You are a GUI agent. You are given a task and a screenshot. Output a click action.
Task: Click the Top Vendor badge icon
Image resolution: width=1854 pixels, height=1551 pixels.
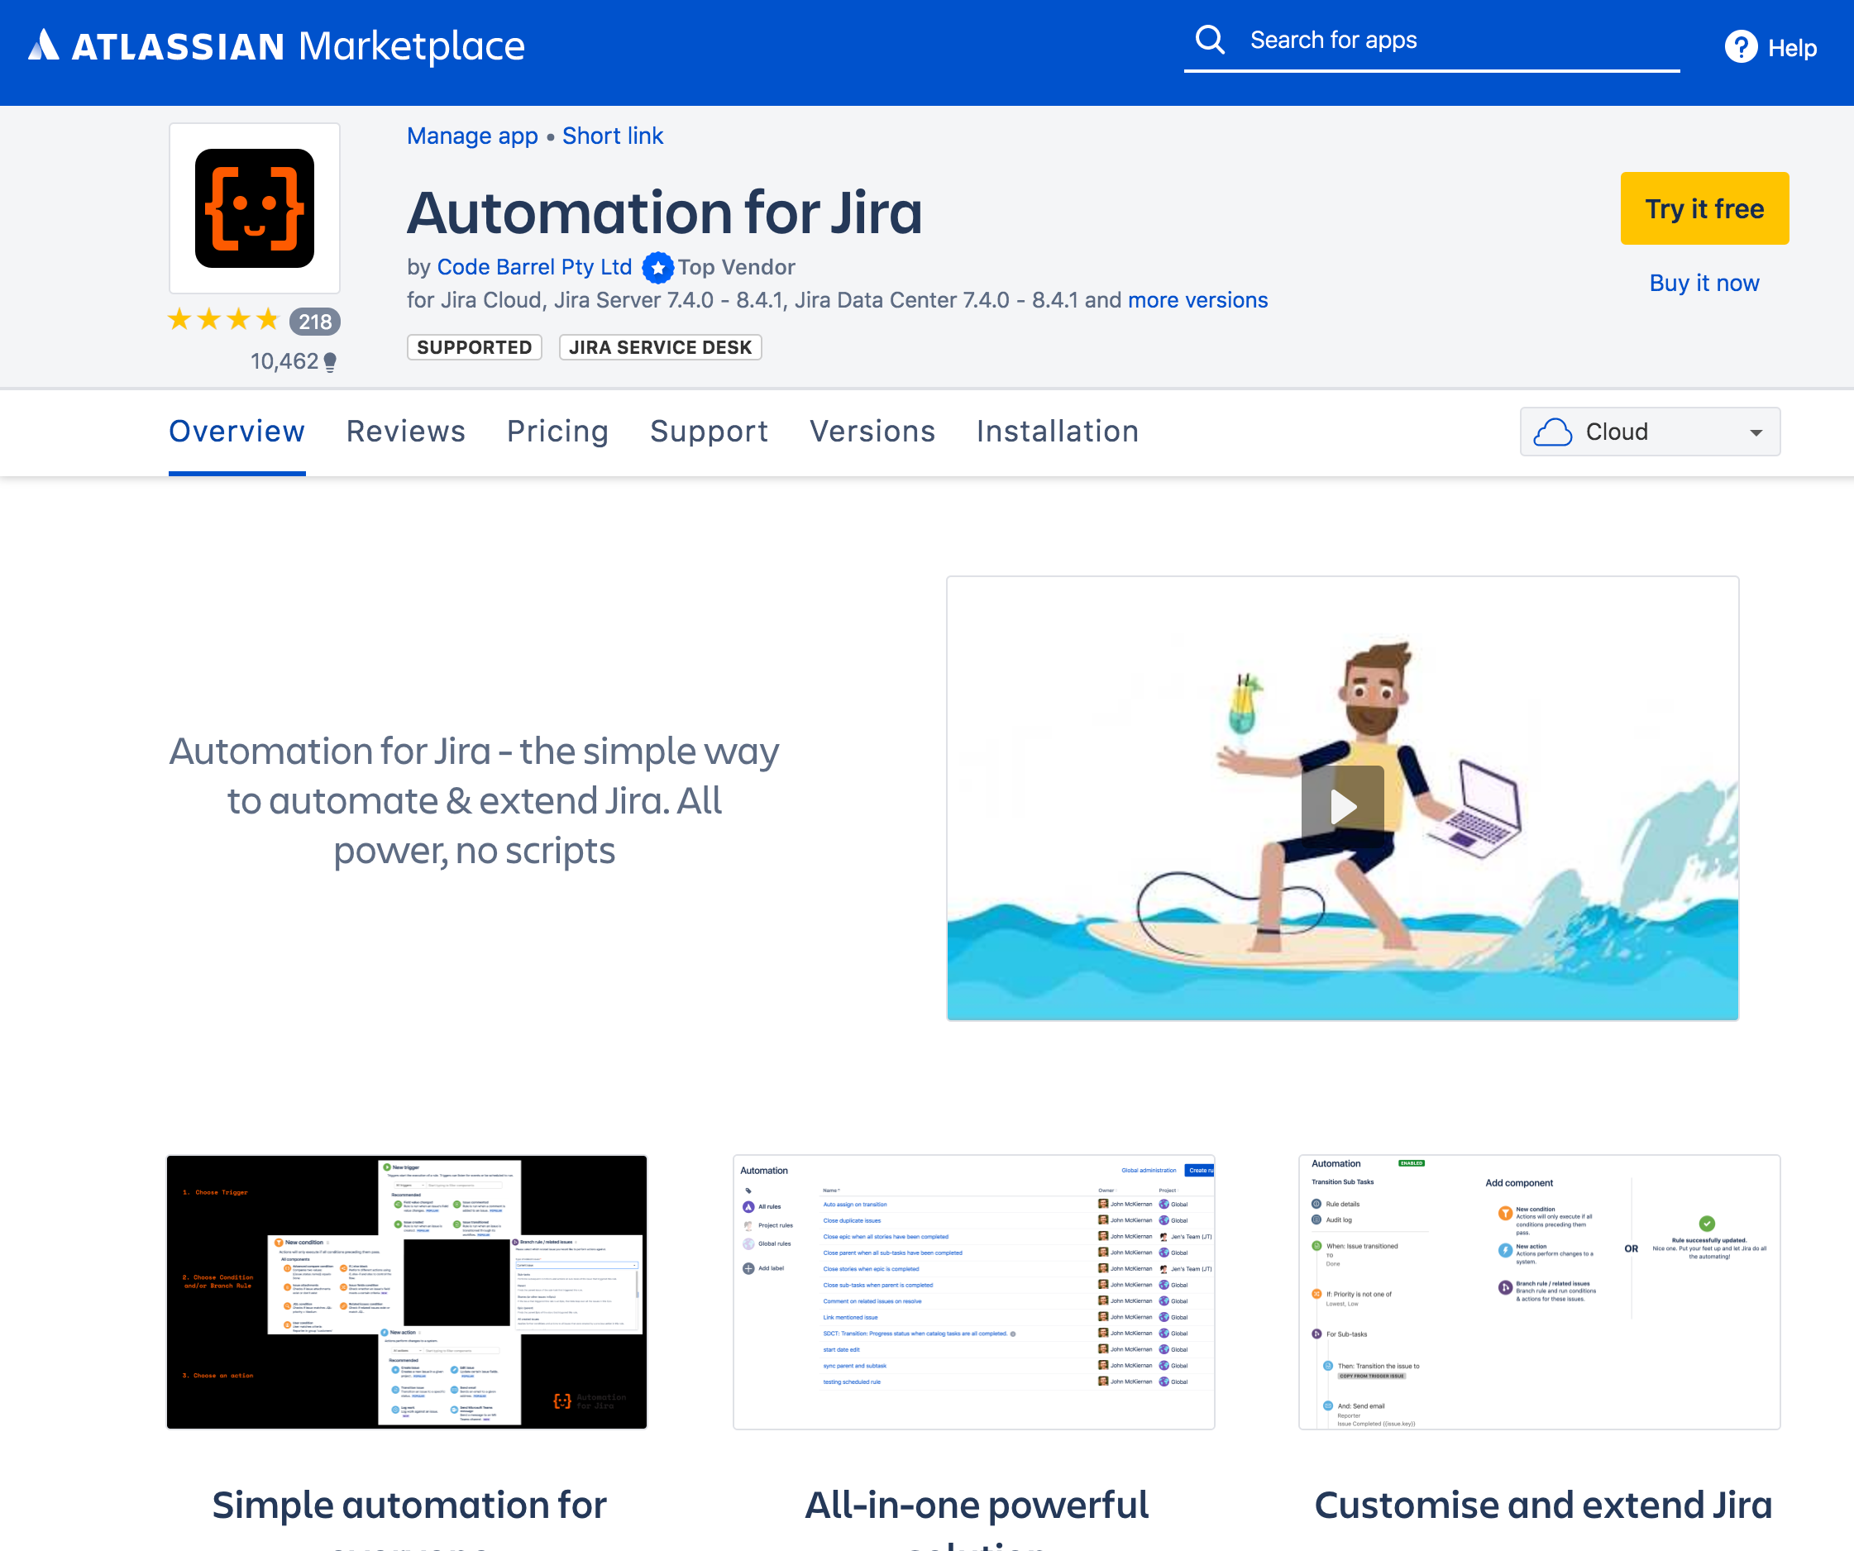pyautogui.click(x=657, y=268)
